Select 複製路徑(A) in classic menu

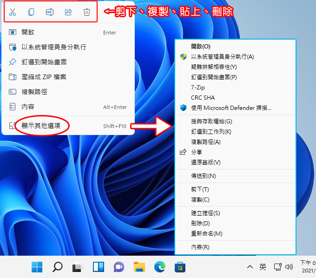236,142
